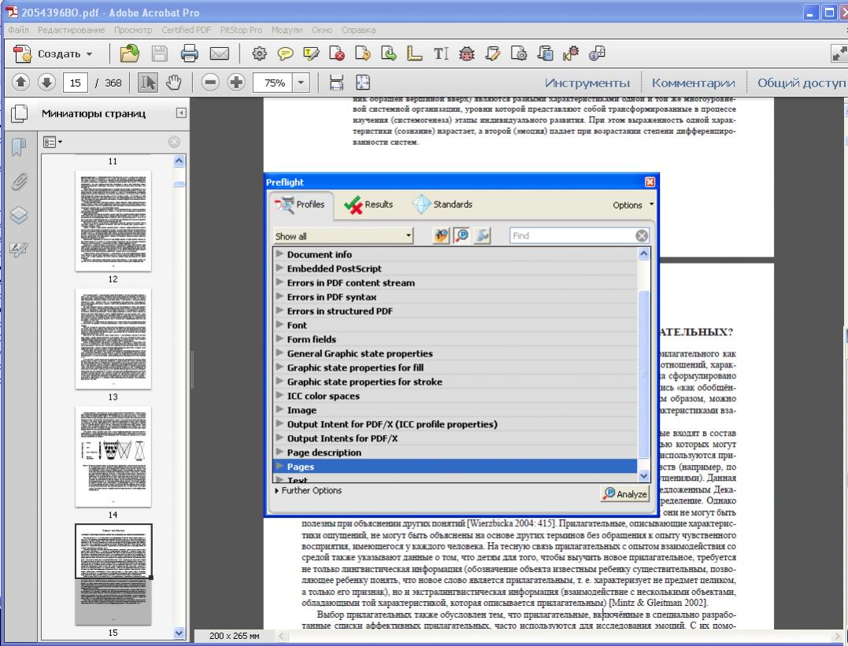Click the page icon with the green arrow
848x646 pixels.
click(388, 54)
